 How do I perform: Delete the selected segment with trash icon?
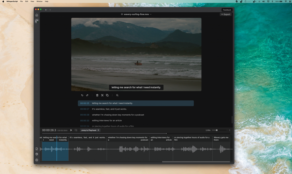pyautogui.click(x=97, y=95)
